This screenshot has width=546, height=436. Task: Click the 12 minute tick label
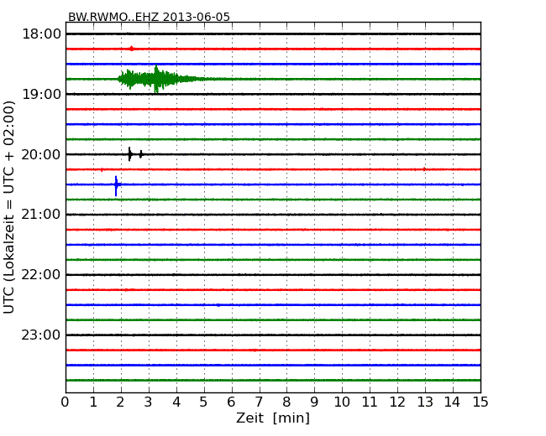point(397,402)
